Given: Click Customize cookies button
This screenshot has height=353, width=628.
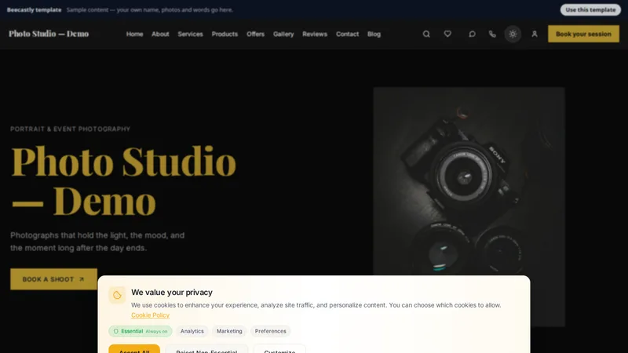Looking at the screenshot, I should pos(279,349).
